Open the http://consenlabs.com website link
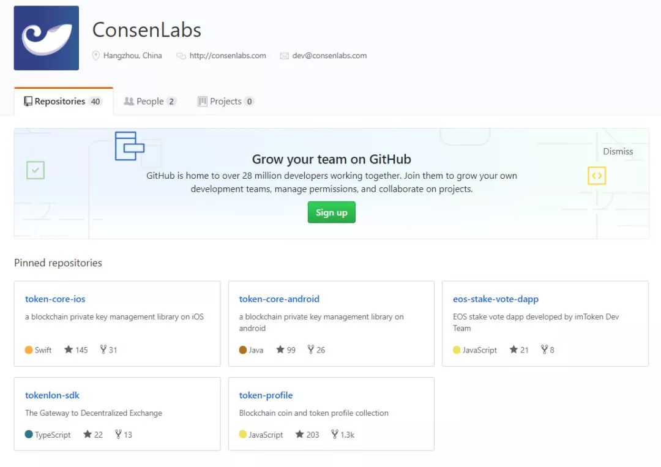 pos(228,56)
